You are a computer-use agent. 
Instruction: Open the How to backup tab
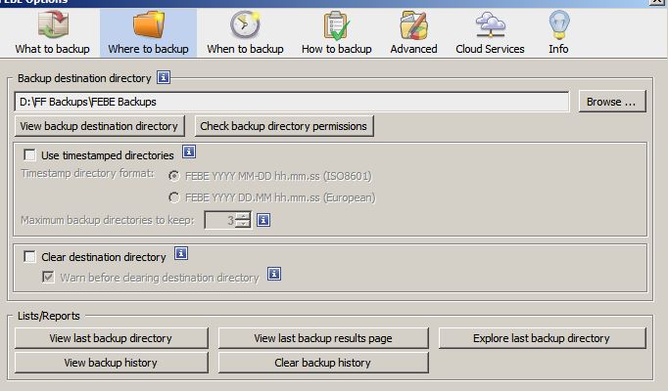(337, 33)
